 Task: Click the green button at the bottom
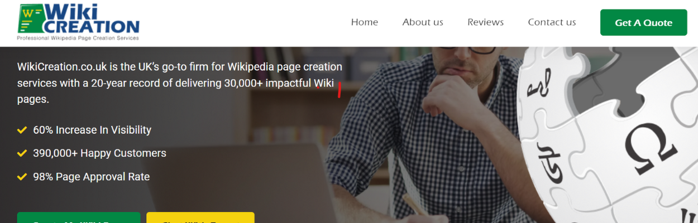79,217
